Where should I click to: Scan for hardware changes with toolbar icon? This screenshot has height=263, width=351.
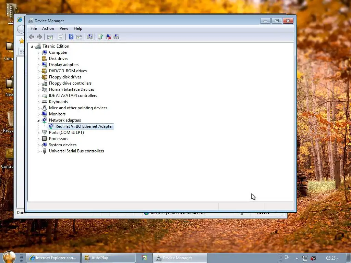point(90,37)
